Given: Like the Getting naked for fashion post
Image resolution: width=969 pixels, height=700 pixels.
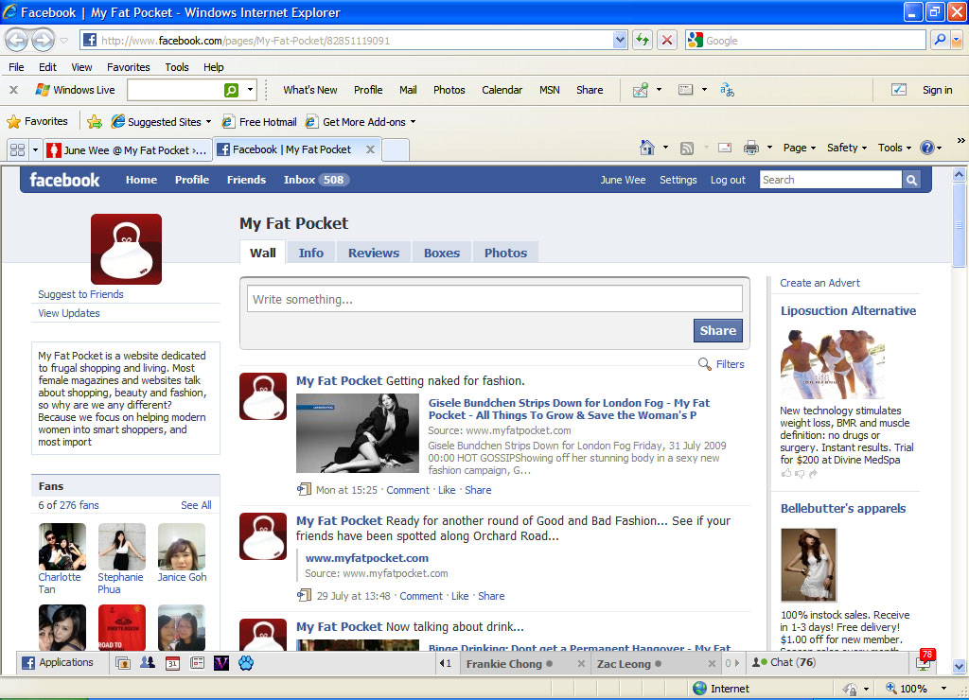Looking at the screenshot, I should click(x=447, y=490).
